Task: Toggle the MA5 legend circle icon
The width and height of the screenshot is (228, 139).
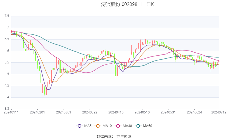Action: click(79, 126)
